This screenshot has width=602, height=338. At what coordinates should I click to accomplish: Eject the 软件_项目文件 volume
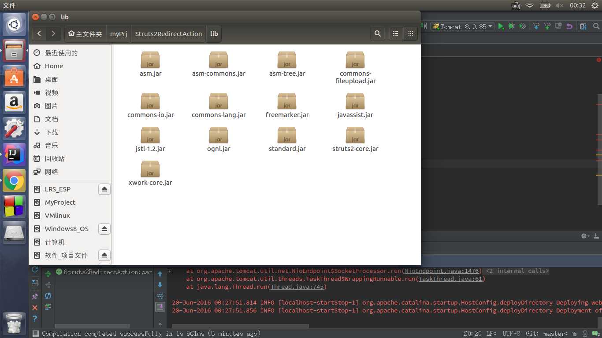pyautogui.click(x=104, y=255)
